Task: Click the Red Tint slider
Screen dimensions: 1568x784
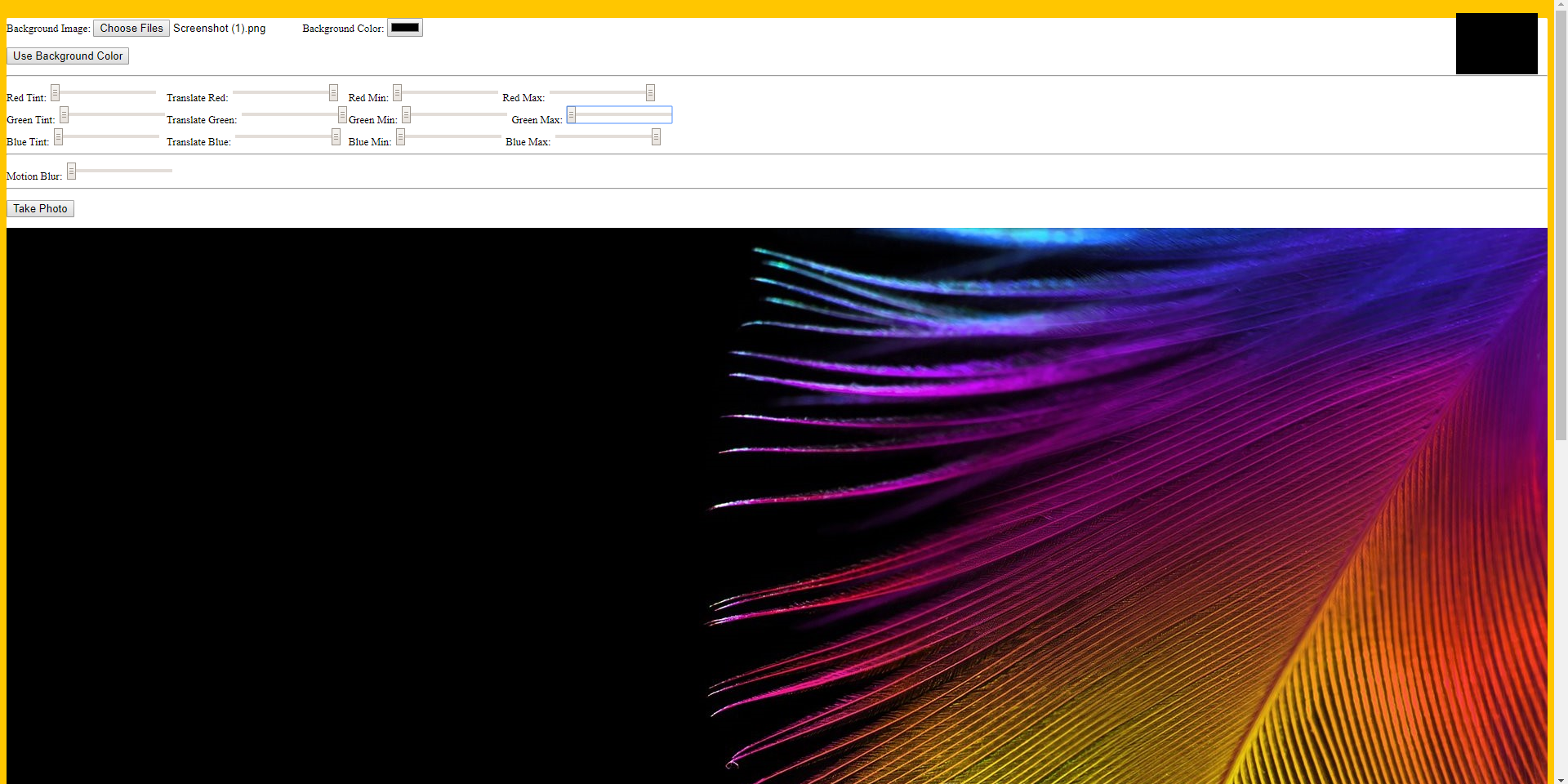Action: [x=103, y=93]
